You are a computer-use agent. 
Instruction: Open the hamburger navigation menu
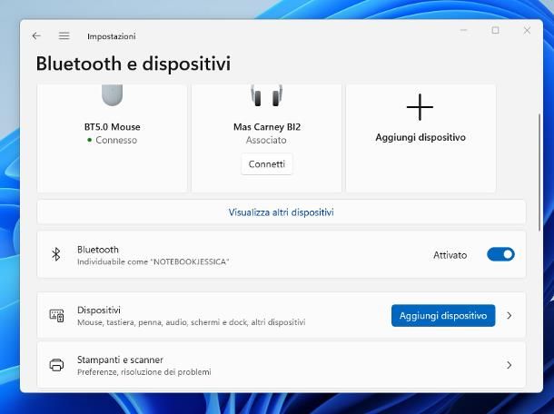(x=64, y=35)
